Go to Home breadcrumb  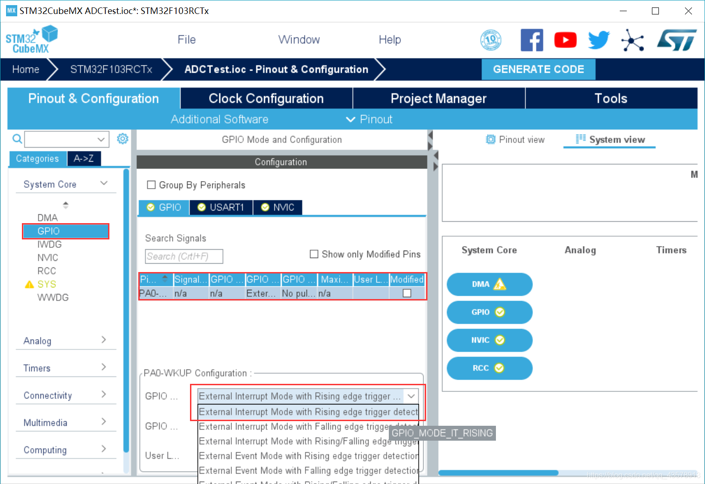[x=26, y=69]
